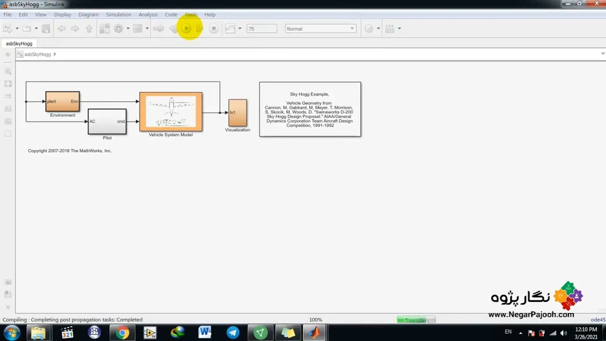Screen dimensions: 606x341
Task: Select the Zoom tool in palette
Action: tap(8, 72)
